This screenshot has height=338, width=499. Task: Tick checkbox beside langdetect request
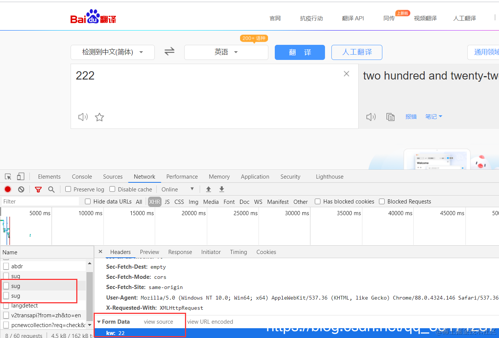[x=6, y=306]
